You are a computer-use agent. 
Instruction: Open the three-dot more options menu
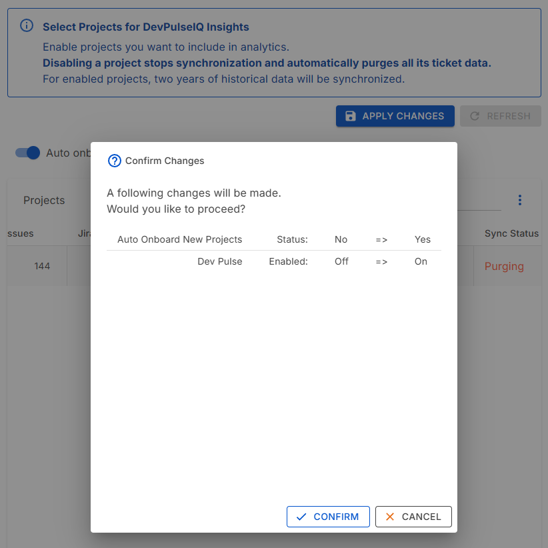[x=520, y=200]
